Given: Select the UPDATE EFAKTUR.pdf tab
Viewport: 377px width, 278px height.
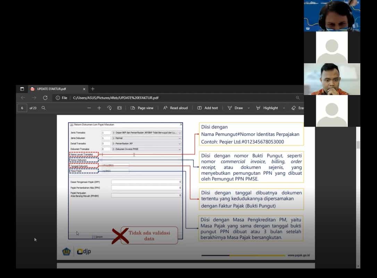Looking at the screenshot, I should [x=51, y=89].
